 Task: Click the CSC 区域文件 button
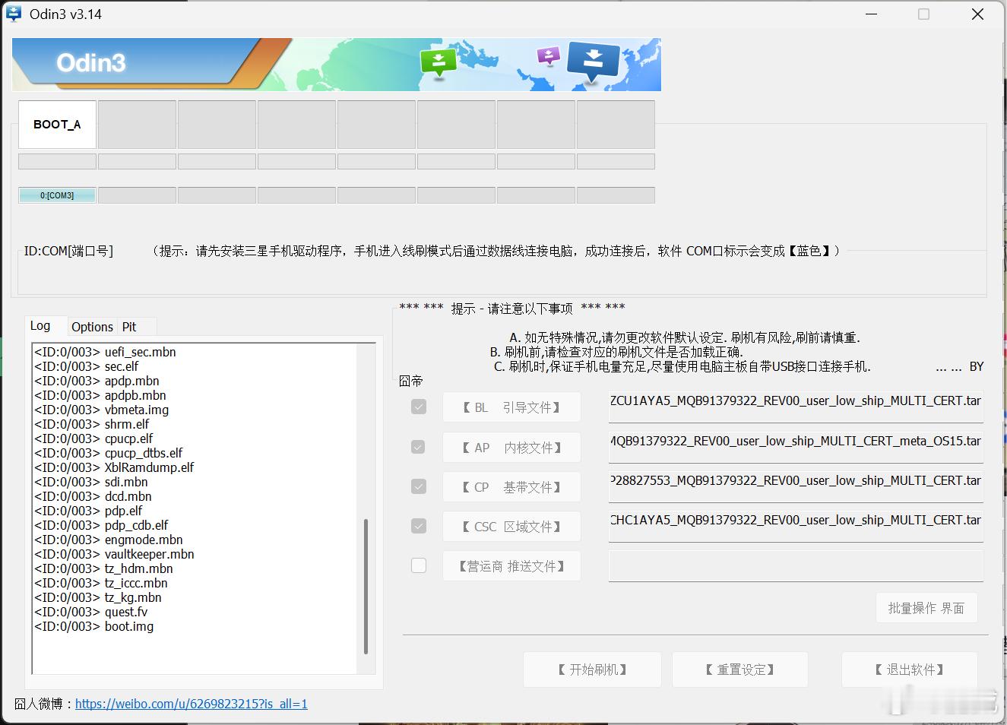(x=511, y=527)
